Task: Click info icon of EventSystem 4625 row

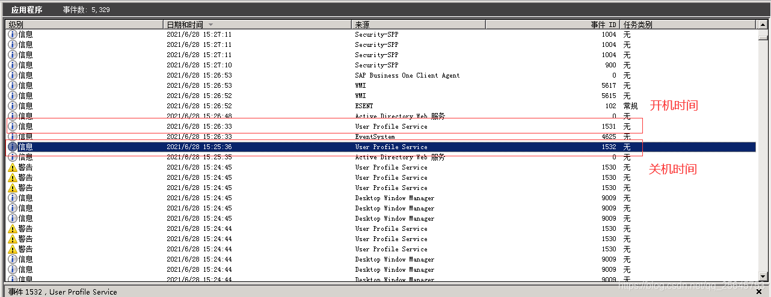Action: click(13, 136)
